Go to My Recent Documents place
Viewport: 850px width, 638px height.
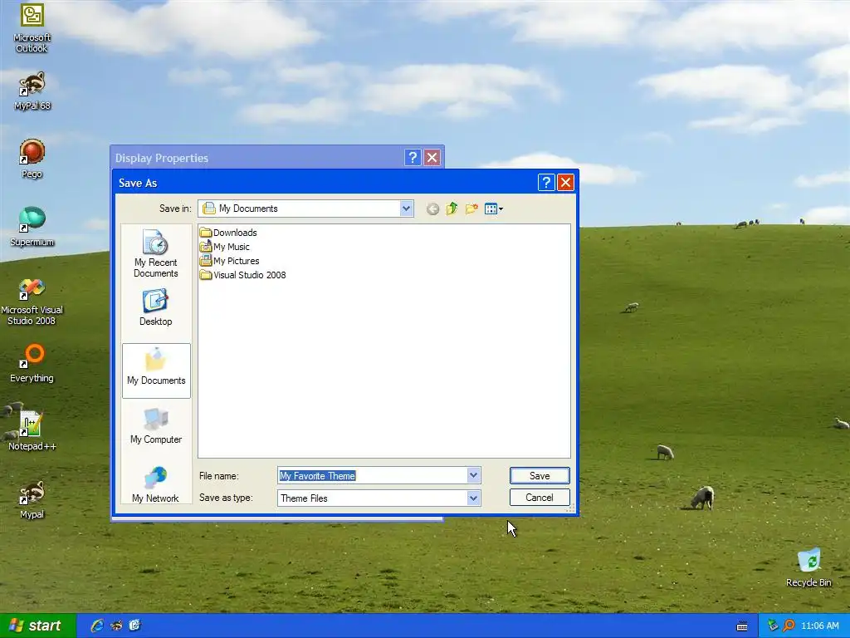pyautogui.click(x=155, y=253)
